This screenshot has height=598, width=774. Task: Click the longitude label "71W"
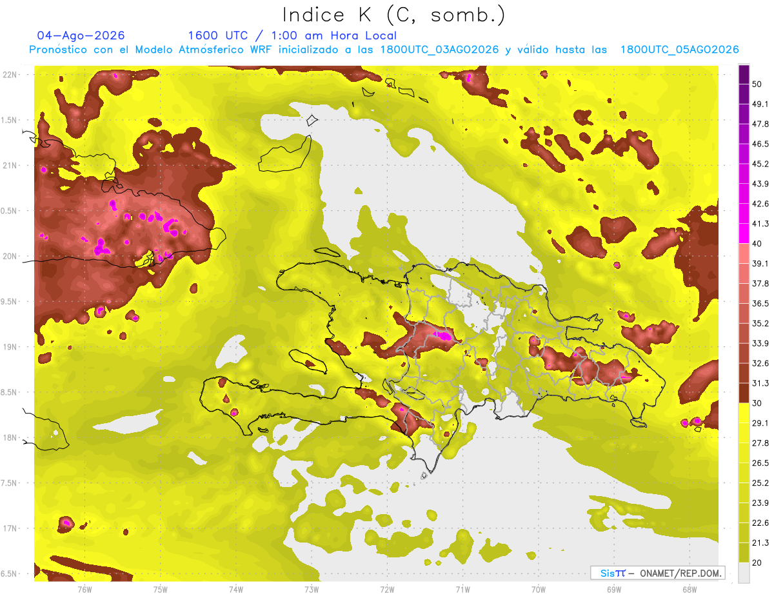point(462,589)
